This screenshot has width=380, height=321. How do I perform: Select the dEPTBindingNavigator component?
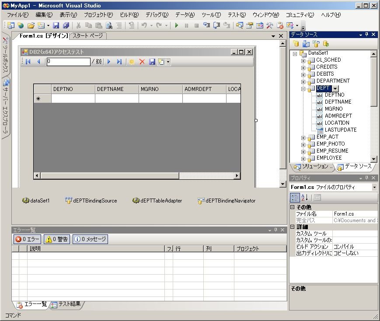coord(227,200)
